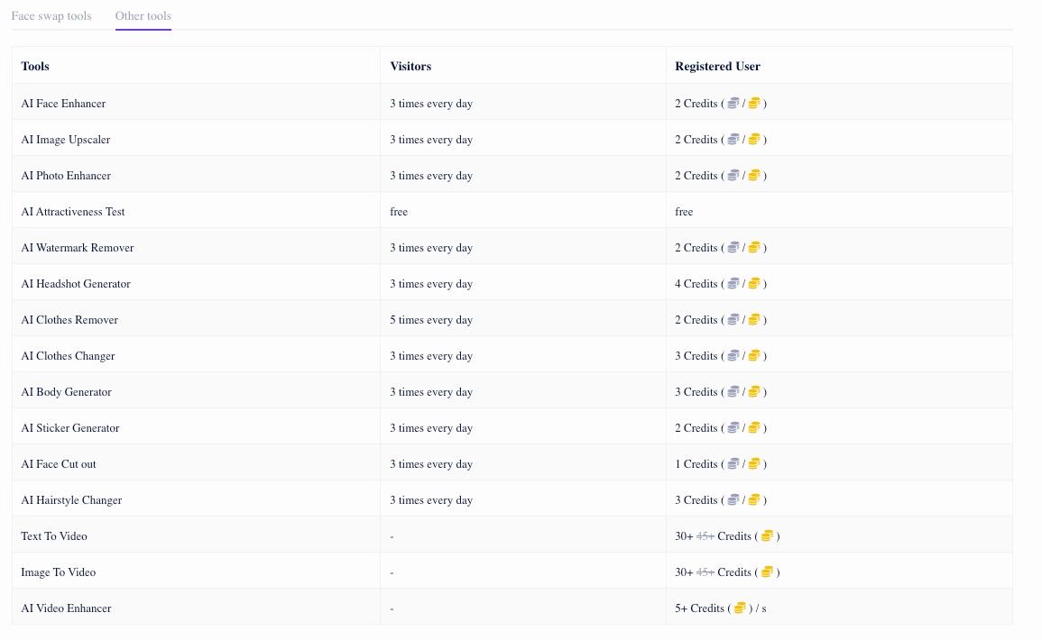Click gold coin icon in AI Clothes Changer row
Image resolution: width=1042 pixels, height=640 pixels.
[755, 356]
